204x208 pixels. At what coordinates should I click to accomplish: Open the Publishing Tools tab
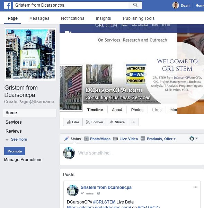pyautogui.click(x=139, y=18)
